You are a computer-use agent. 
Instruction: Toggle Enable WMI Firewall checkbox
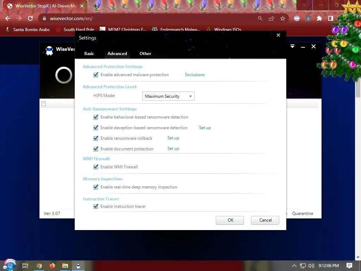[96, 167]
